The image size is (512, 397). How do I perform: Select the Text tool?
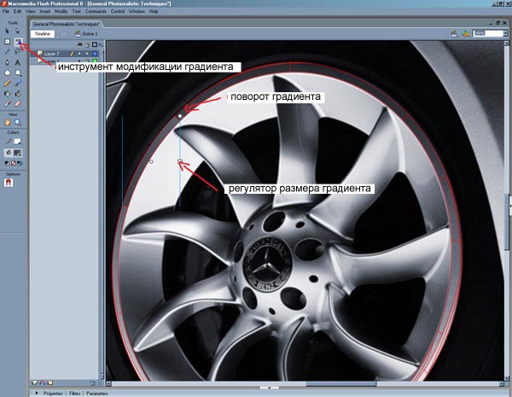[x=18, y=62]
